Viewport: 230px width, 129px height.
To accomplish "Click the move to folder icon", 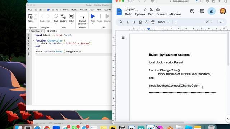I will coord(151,10).
